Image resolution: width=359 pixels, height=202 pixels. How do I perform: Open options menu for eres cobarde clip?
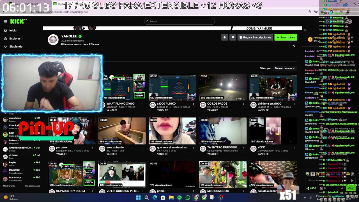click(x=143, y=148)
